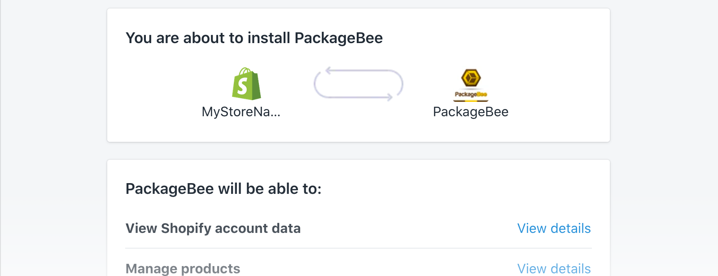Click the left-pointing arrowhead of sync graphic
This screenshot has width=718, height=276.
[329, 70]
